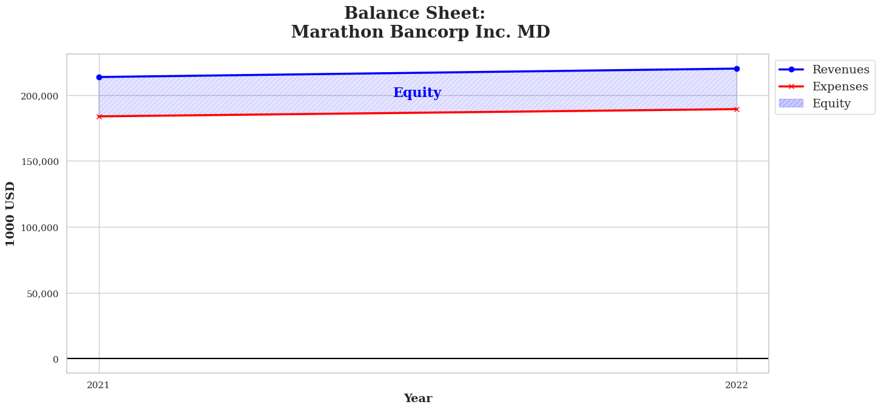Viewport: 881px width, 410px height.
Task: Select the Equity legend label text
Action: point(831,104)
